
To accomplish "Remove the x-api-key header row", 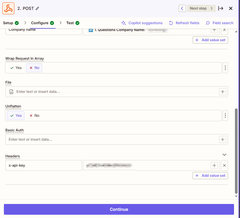I will coord(224,165).
